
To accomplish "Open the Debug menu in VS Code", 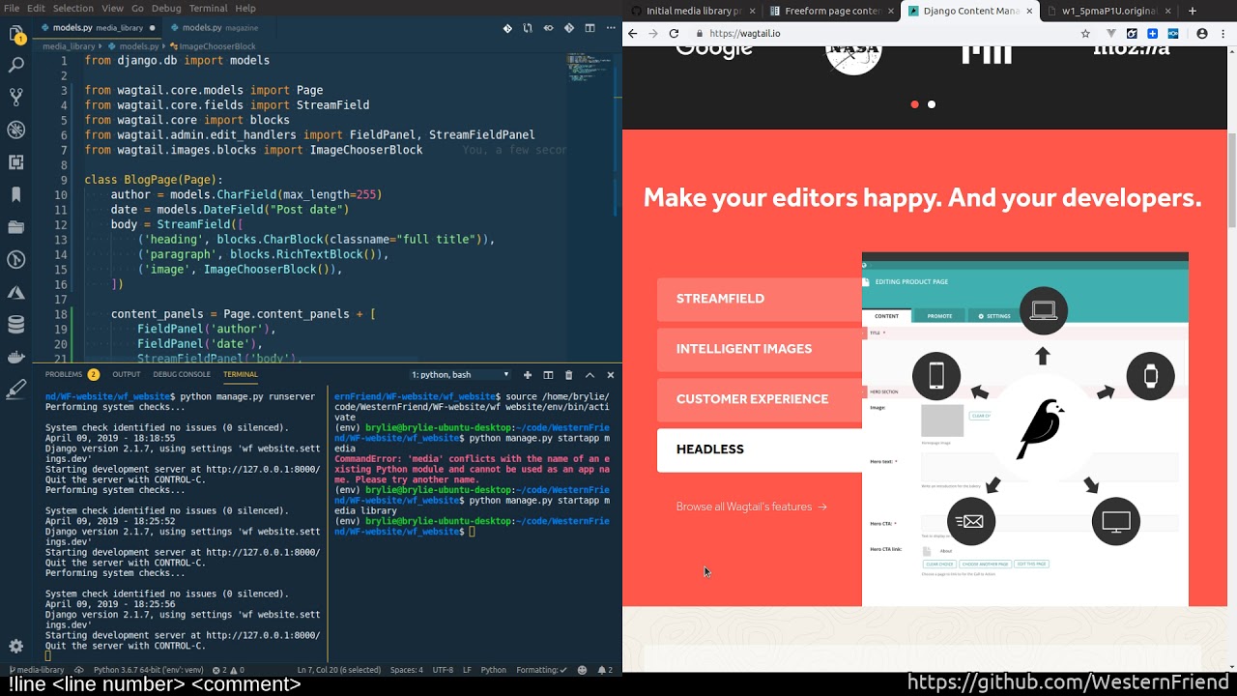I will tap(166, 8).
